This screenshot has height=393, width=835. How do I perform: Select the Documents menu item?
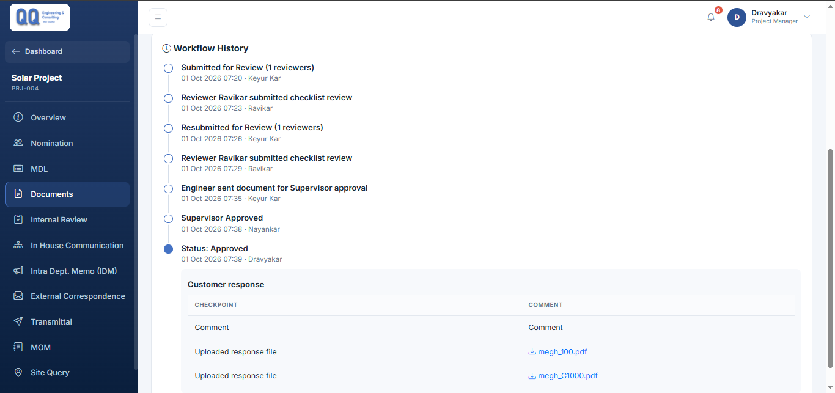(67, 194)
